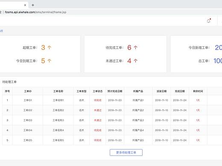The image size is (222, 166).
Task: Open the notification bell icon
Action: pyautogui.click(x=209, y=21)
